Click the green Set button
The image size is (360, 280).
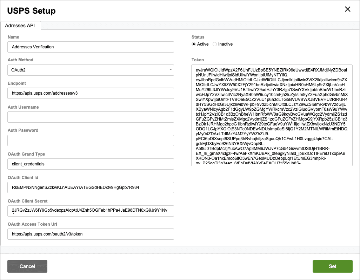point(332,266)
